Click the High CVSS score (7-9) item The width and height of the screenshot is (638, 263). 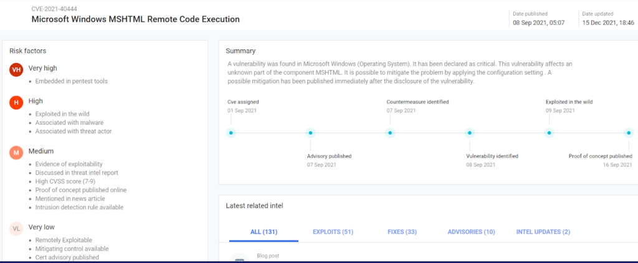(65, 181)
